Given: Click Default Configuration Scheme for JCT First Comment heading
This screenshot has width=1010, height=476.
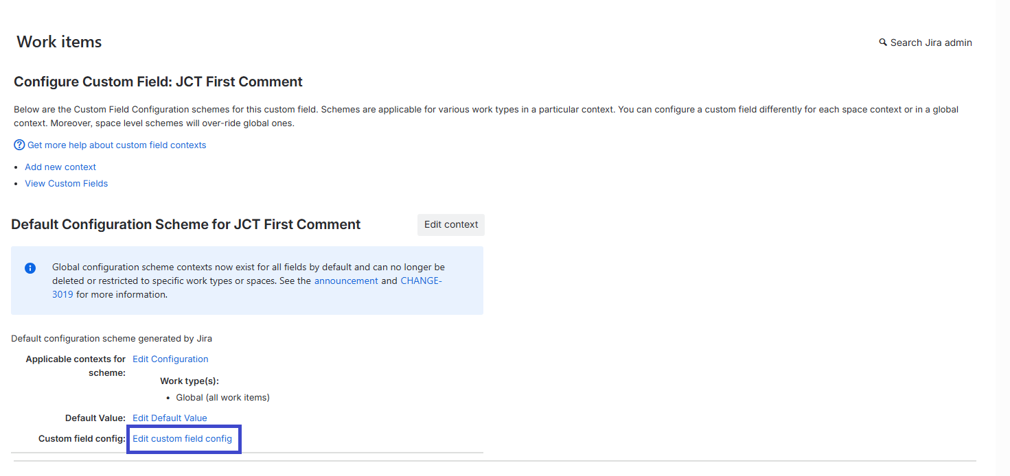Looking at the screenshot, I should (186, 224).
